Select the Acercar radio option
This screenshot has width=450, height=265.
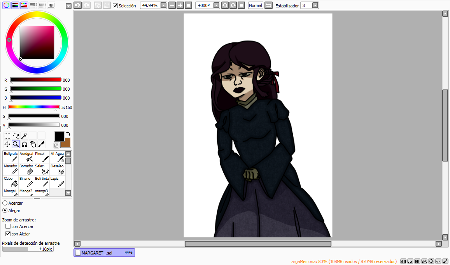tap(5, 203)
